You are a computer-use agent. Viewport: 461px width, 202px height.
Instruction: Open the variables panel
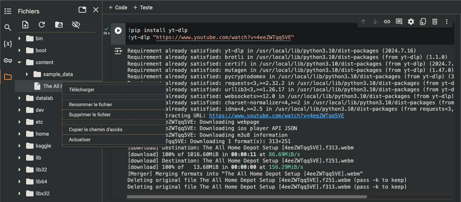pyautogui.click(x=7, y=44)
